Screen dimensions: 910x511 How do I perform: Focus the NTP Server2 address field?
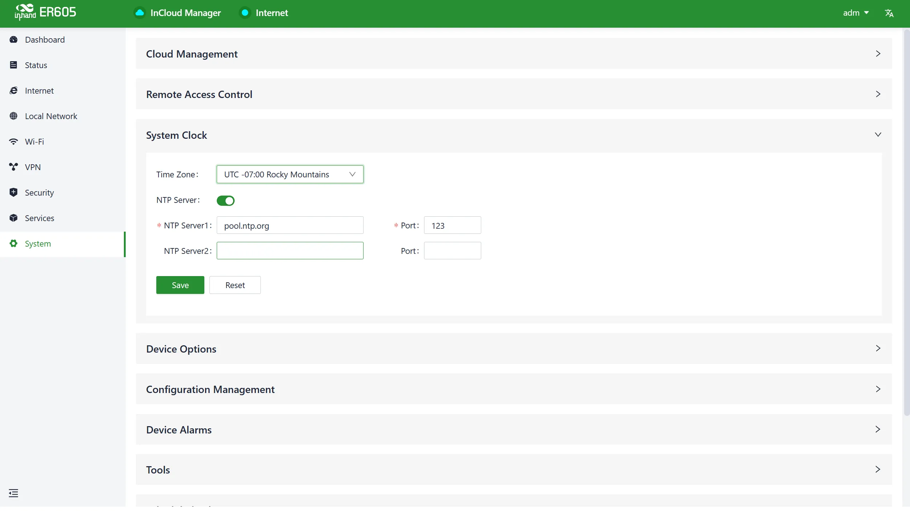coord(290,251)
